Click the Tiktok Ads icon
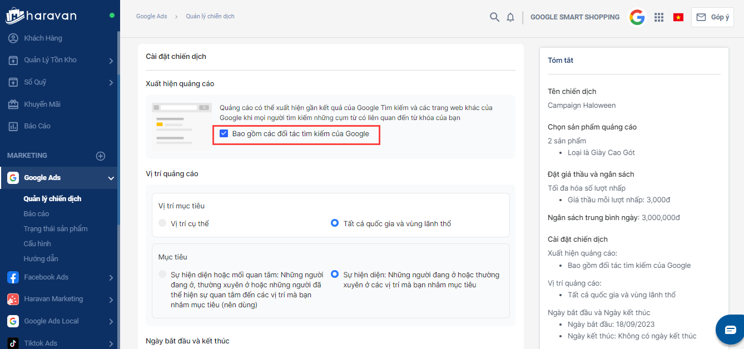Screen dimensions: 744x349 (13, 343)
